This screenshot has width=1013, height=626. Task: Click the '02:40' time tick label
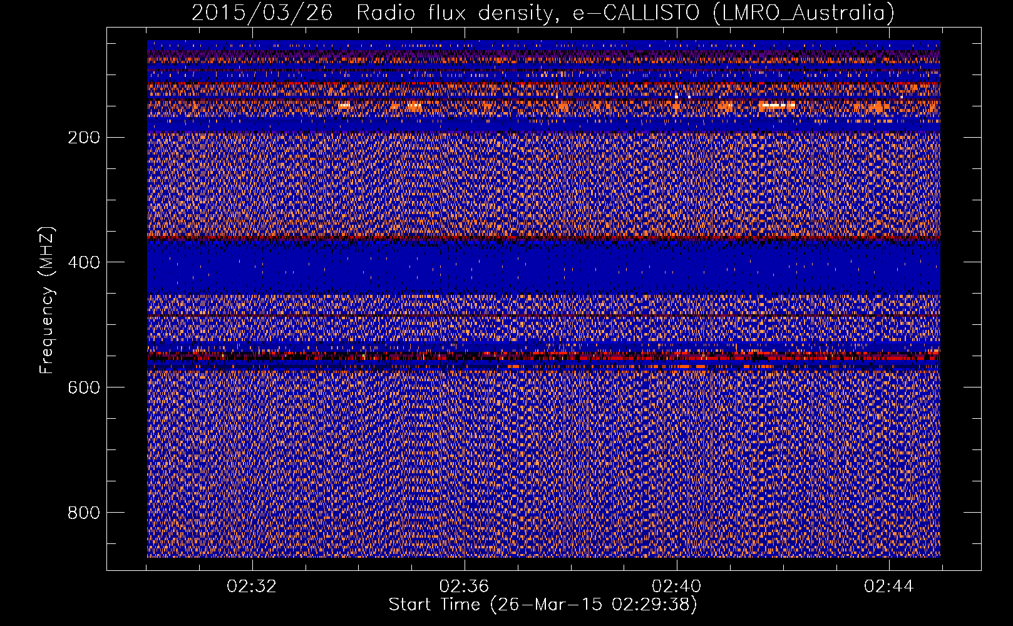pyautogui.click(x=676, y=587)
